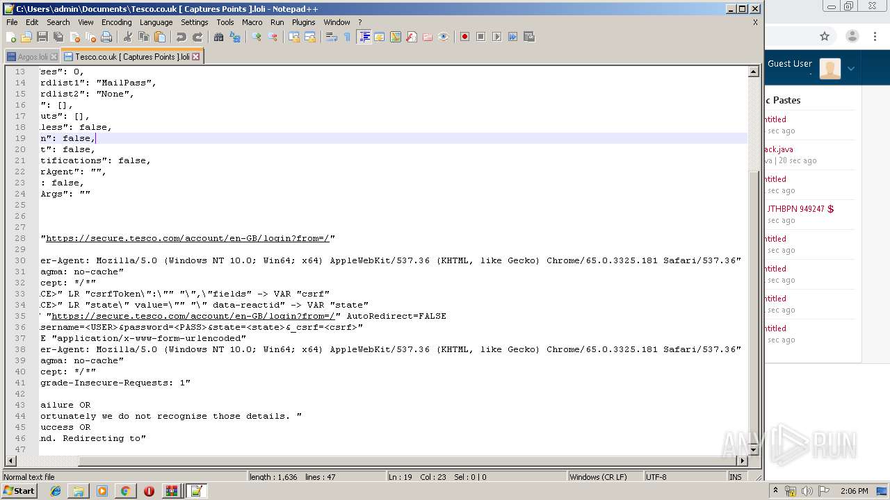Click the X at menu bar end
This screenshot has width=890, height=500.
(x=755, y=22)
